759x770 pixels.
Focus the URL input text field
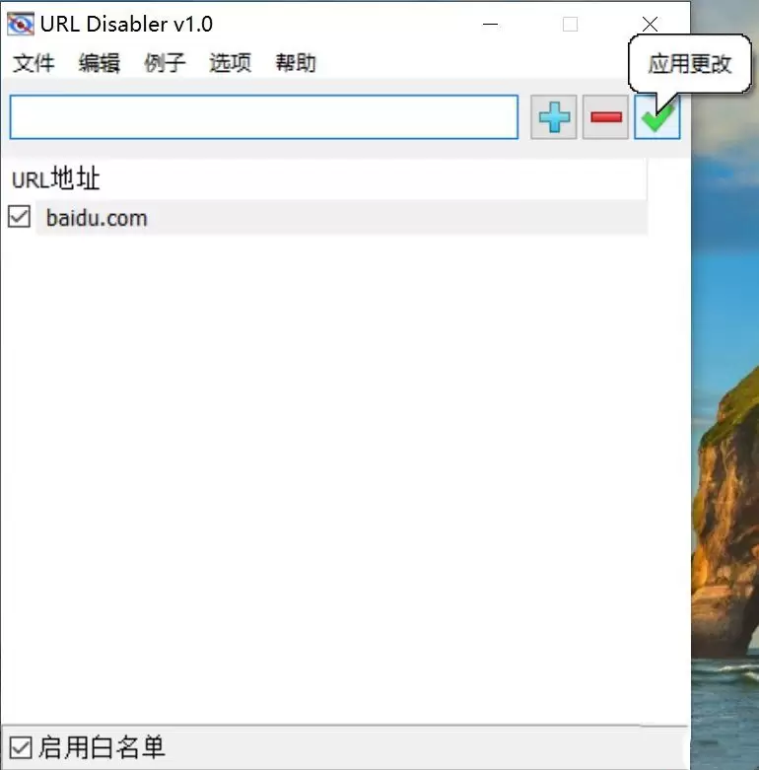coord(264,117)
